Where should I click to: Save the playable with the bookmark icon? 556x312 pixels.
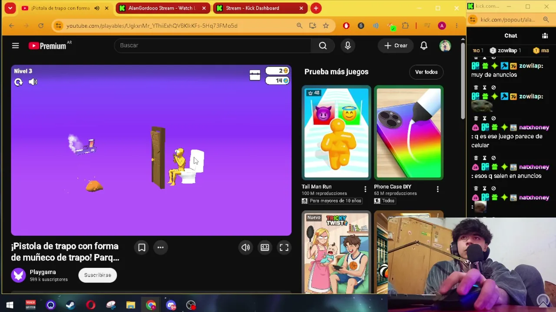click(142, 247)
